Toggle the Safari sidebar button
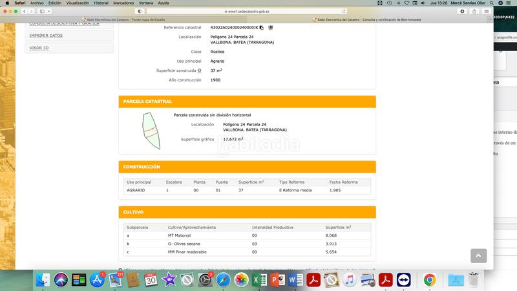The width and height of the screenshot is (517, 291). [44, 11]
